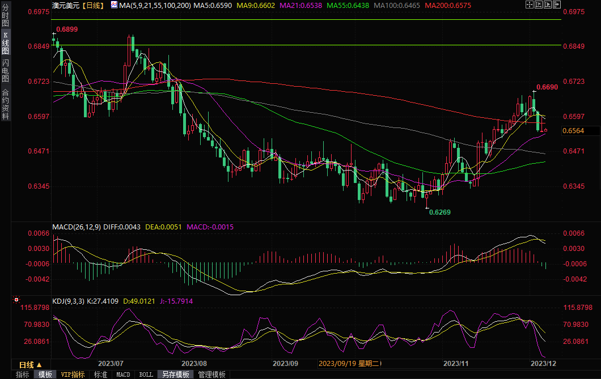Apply the MACD template
The height and width of the screenshot is (379, 601).
pyautogui.click(x=123, y=374)
